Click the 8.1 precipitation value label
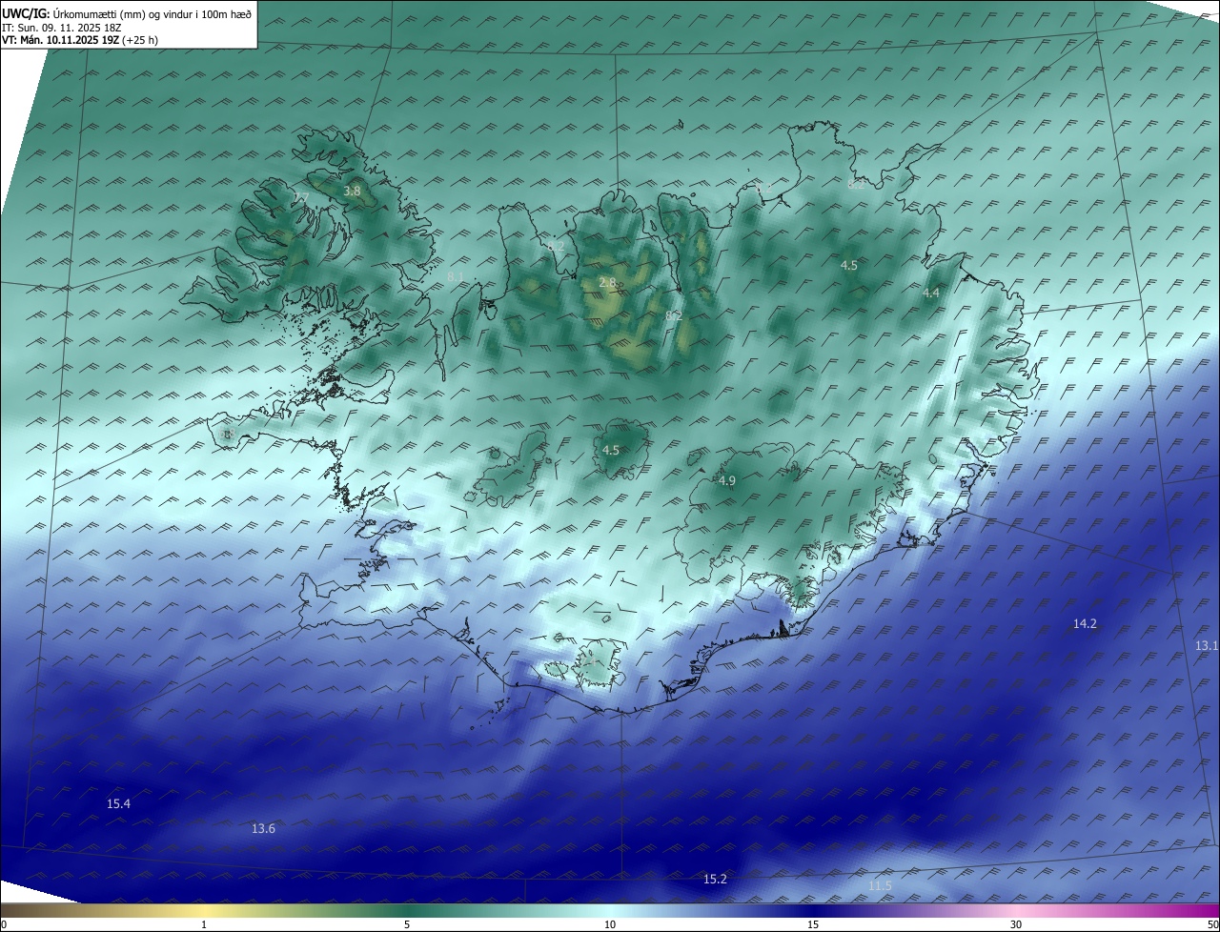Viewport: 1220px width, 932px height. point(456,276)
